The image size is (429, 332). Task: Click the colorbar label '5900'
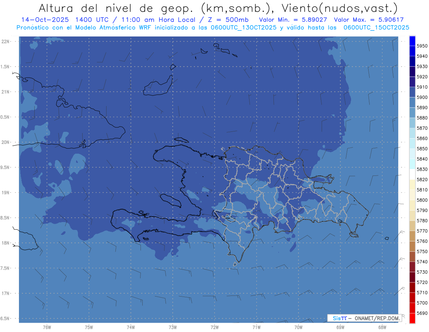(x=422, y=97)
